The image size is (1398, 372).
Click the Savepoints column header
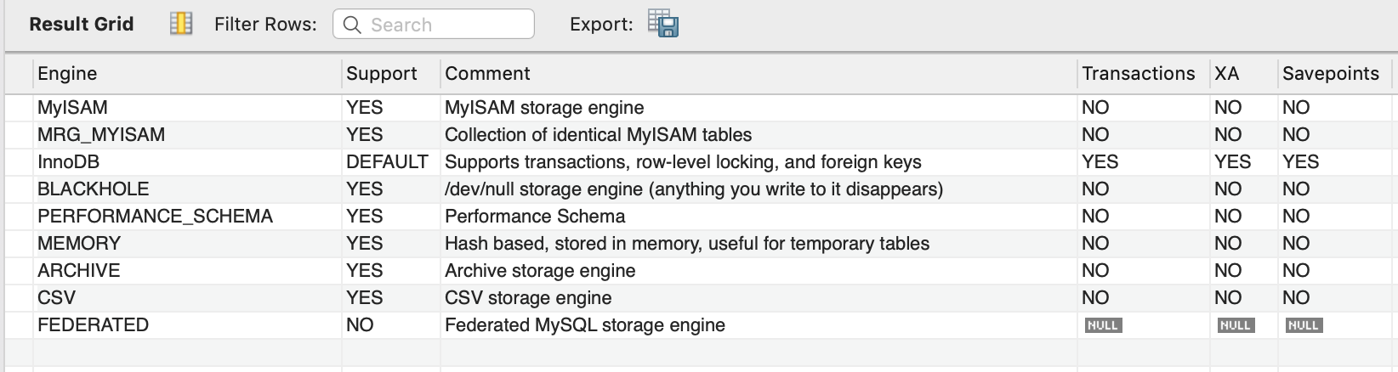(x=1330, y=74)
